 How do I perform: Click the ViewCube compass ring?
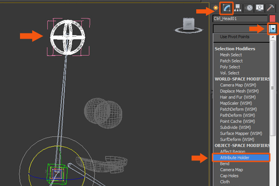tap(189, 30)
